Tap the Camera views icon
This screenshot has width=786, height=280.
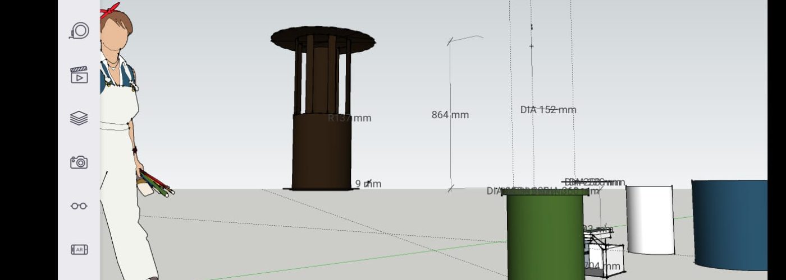(x=79, y=162)
